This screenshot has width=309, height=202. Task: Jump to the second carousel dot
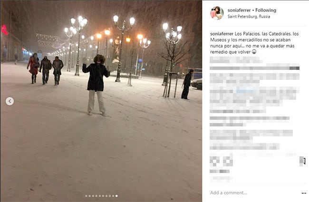pos(90,196)
